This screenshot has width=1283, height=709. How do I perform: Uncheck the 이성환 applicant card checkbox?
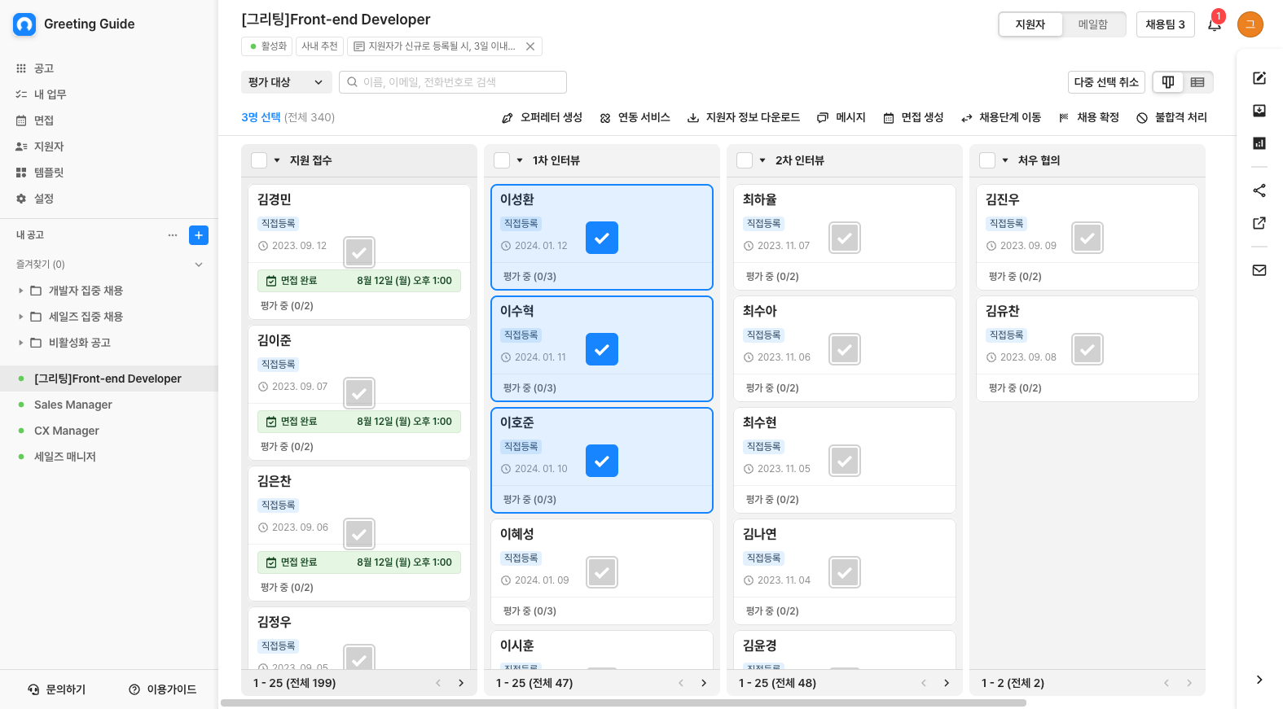point(602,238)
